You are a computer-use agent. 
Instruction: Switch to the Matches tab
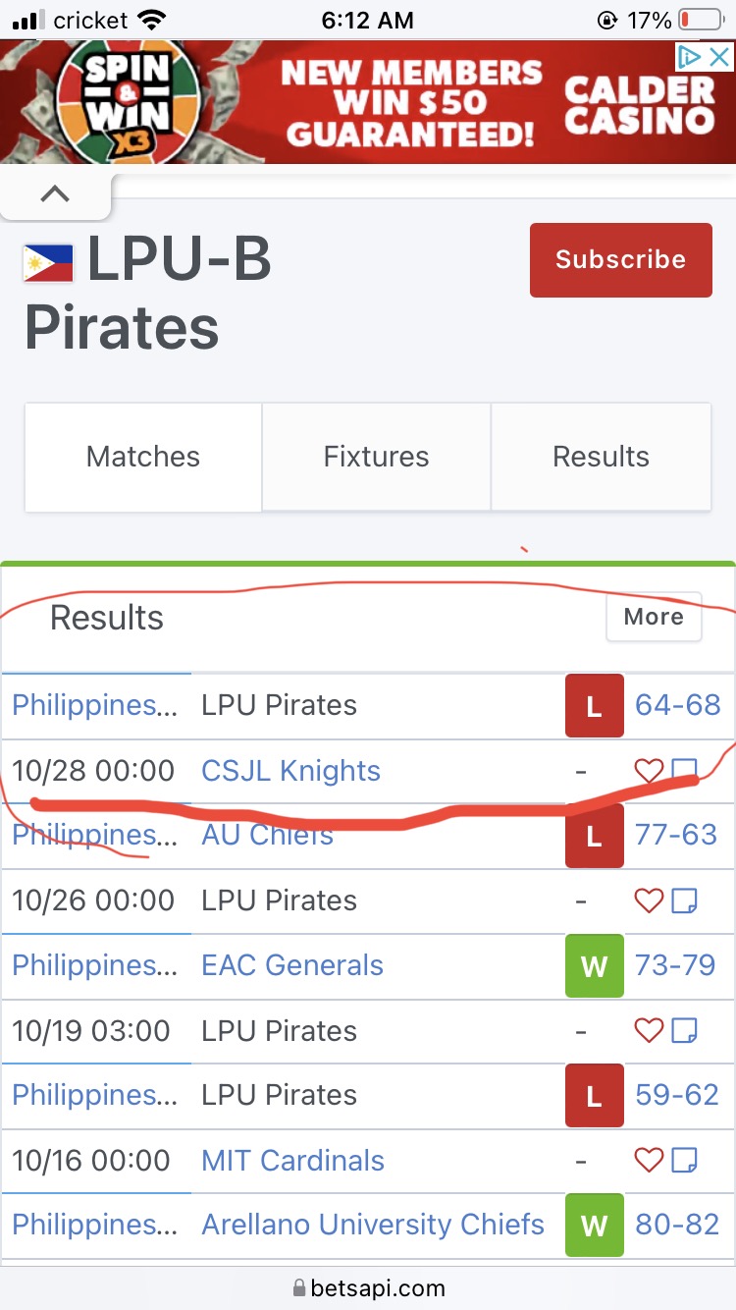click(143, 457)
